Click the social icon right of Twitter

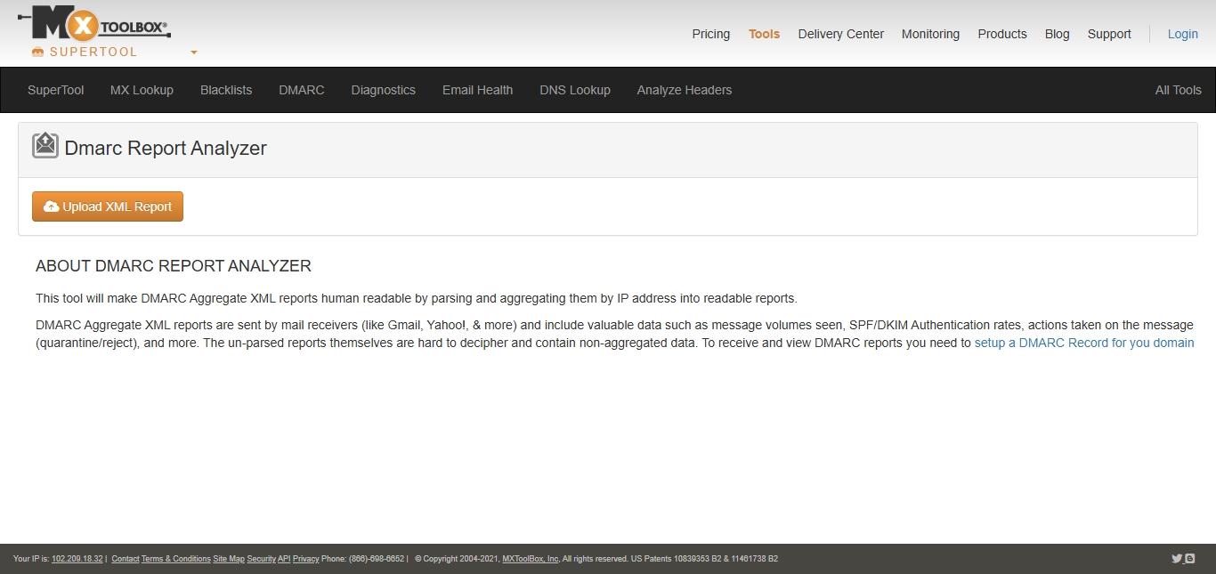(x=1190, y=559)
